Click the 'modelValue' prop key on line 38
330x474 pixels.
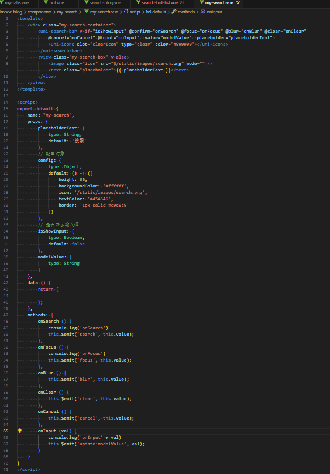(x=51, y=257)
